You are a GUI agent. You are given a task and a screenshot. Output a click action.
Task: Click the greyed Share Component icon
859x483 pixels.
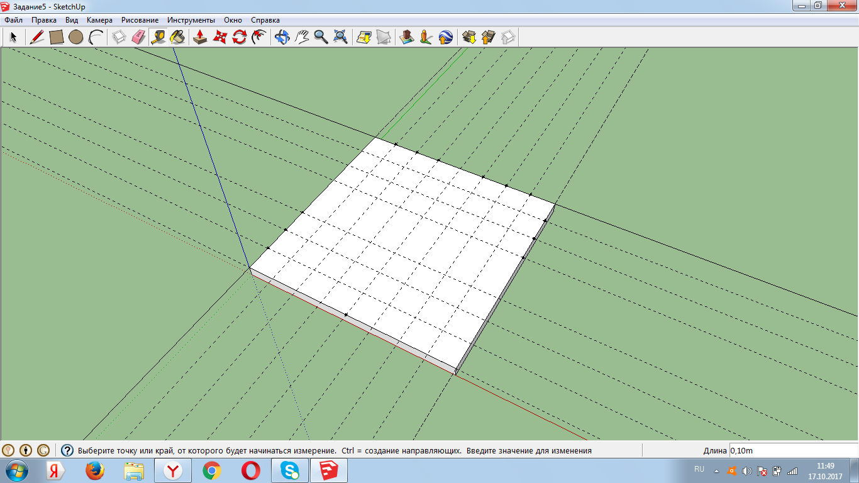(x=508, y=37)
